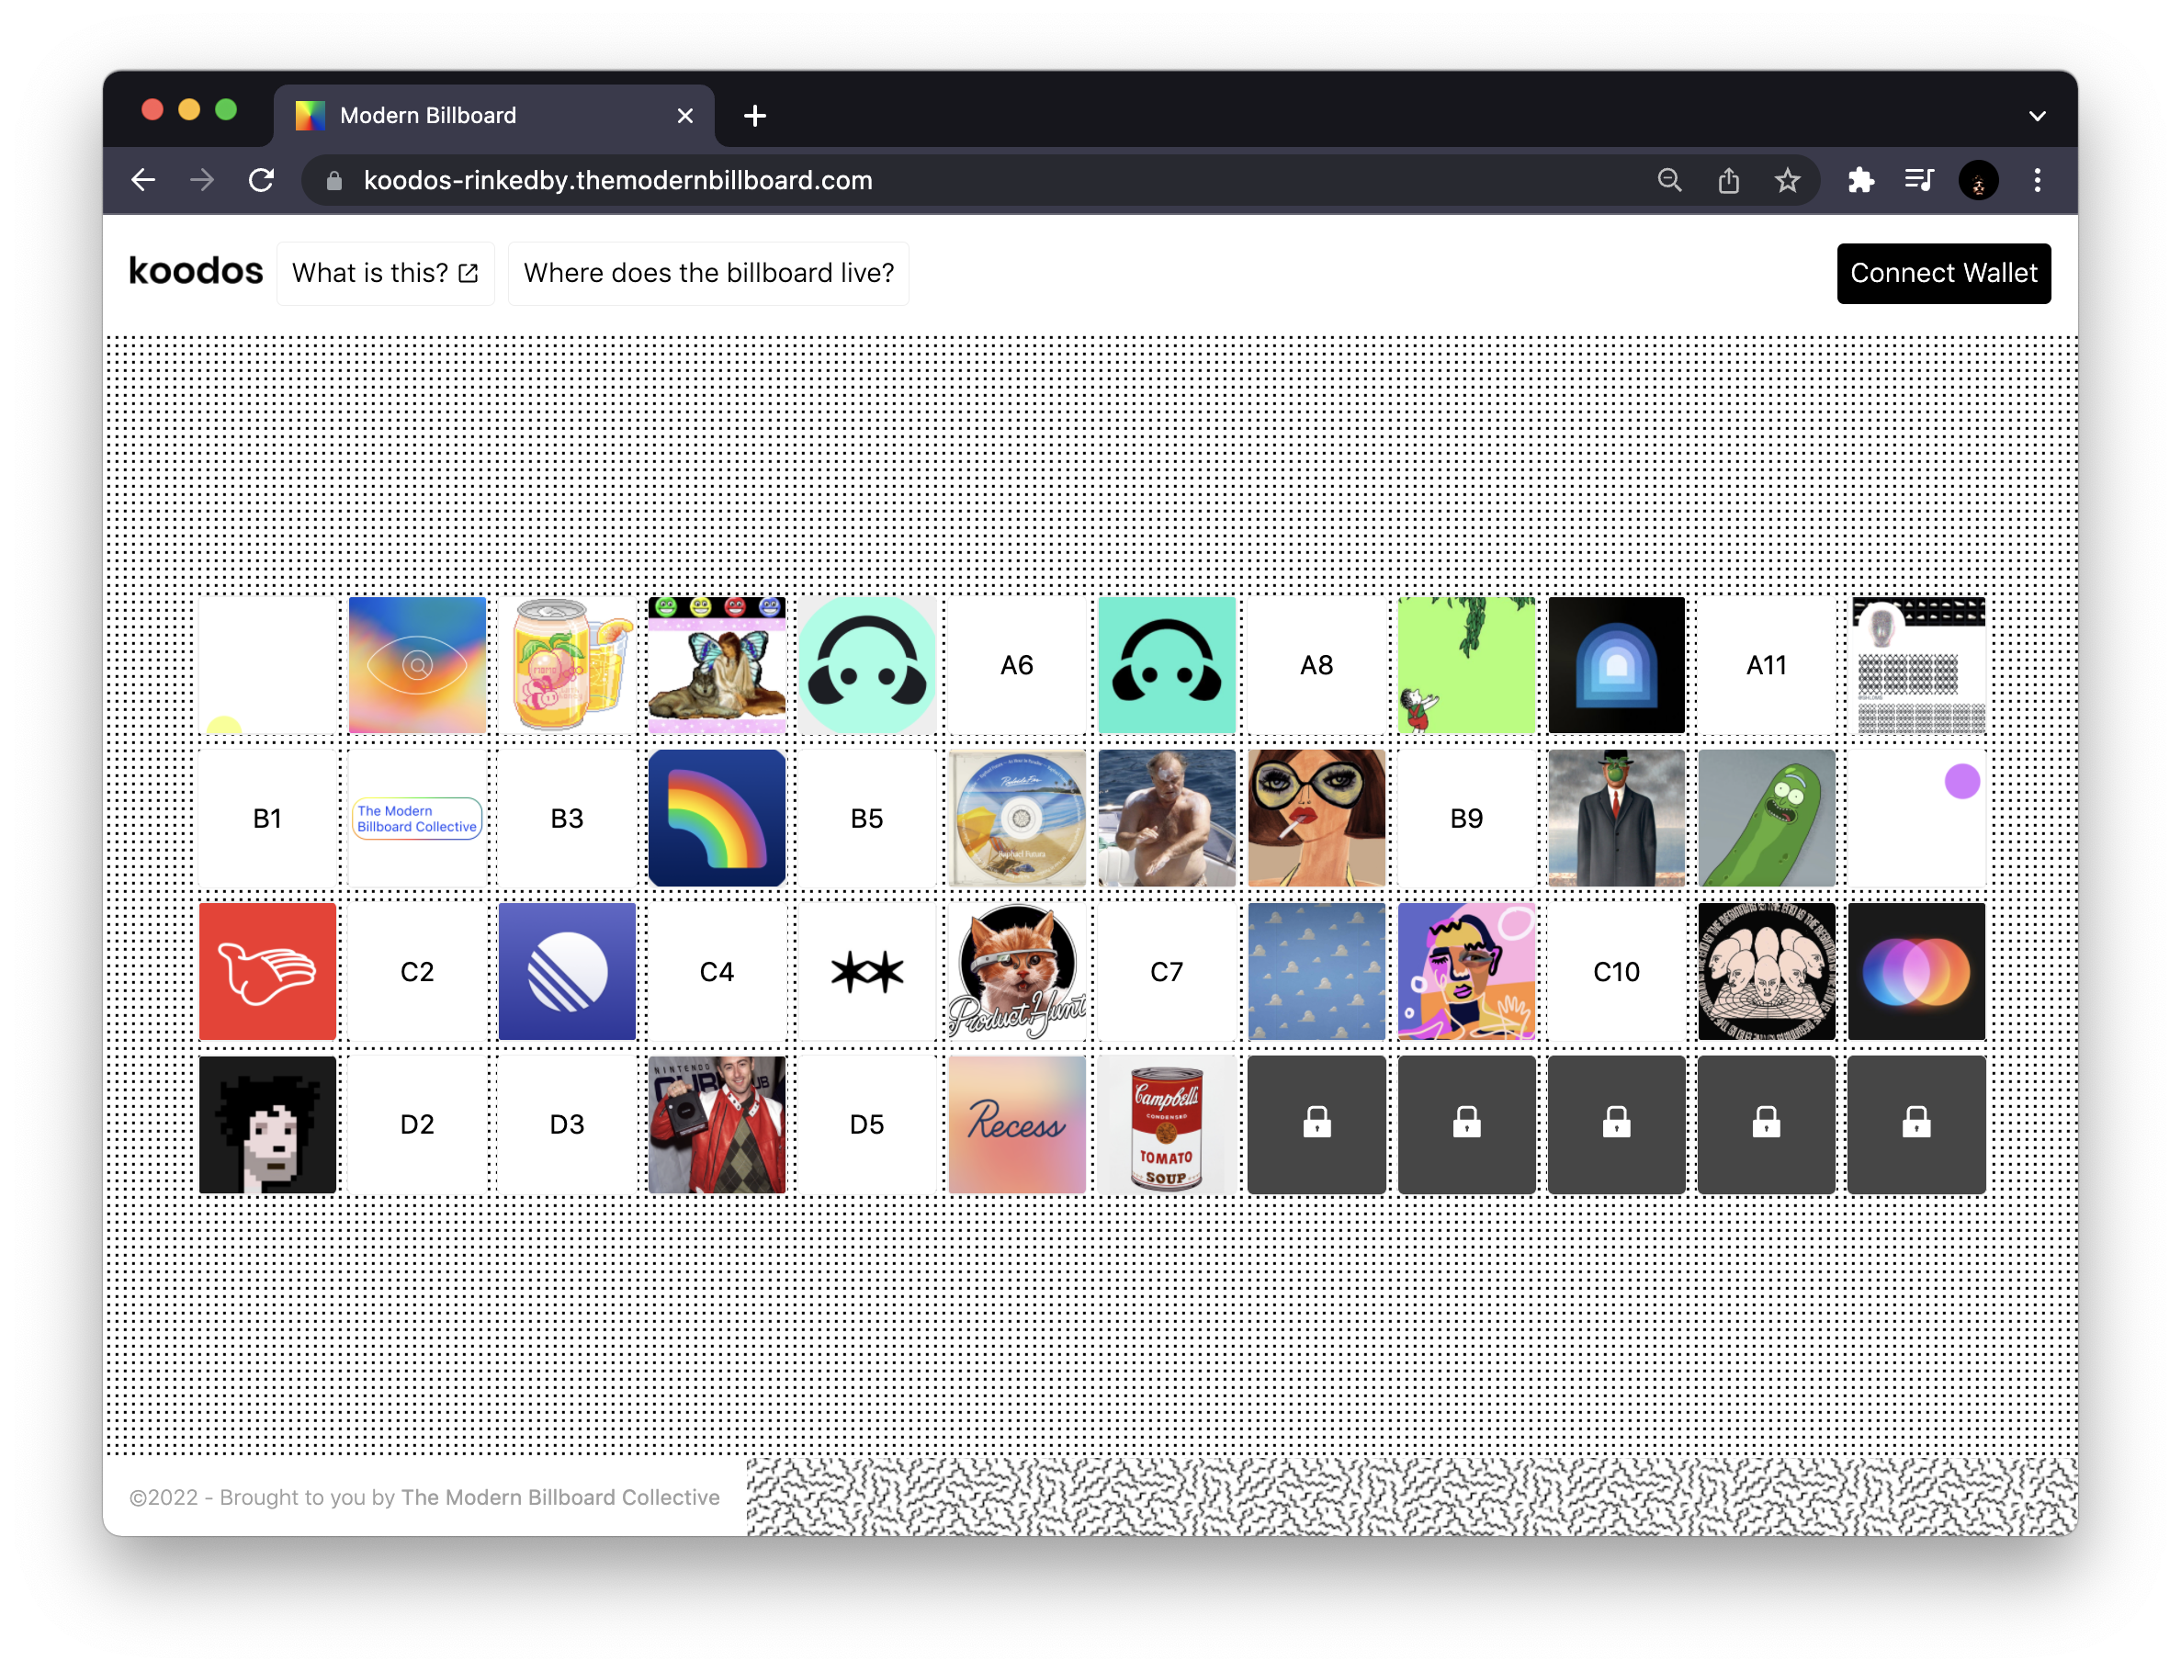Image resolution: width=2181 pixels, height=1672 pixels.
Task: Click the bookmark star icon
Action: pos(1787,180)
